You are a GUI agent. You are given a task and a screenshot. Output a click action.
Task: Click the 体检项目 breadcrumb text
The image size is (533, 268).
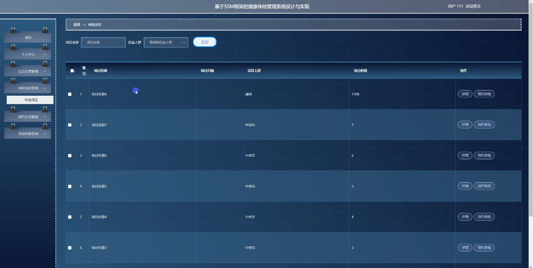point(95,25)
